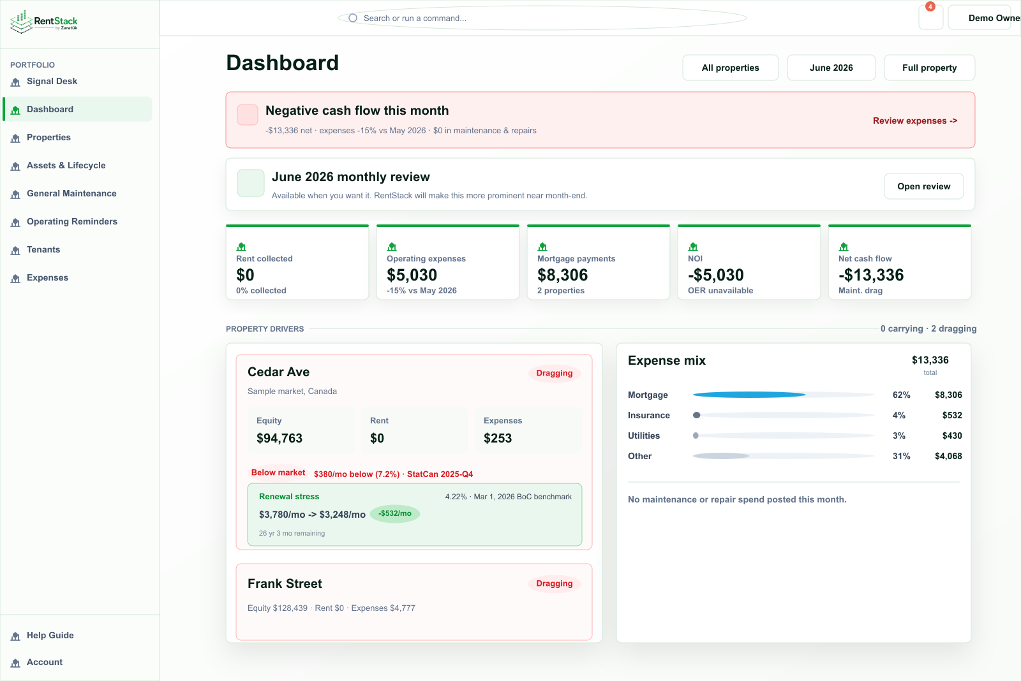The image size is (1021, 681).
Task: Click the green icon beside June 2026 monthly review
Action: pyautogui.click(x=251, y=183)
